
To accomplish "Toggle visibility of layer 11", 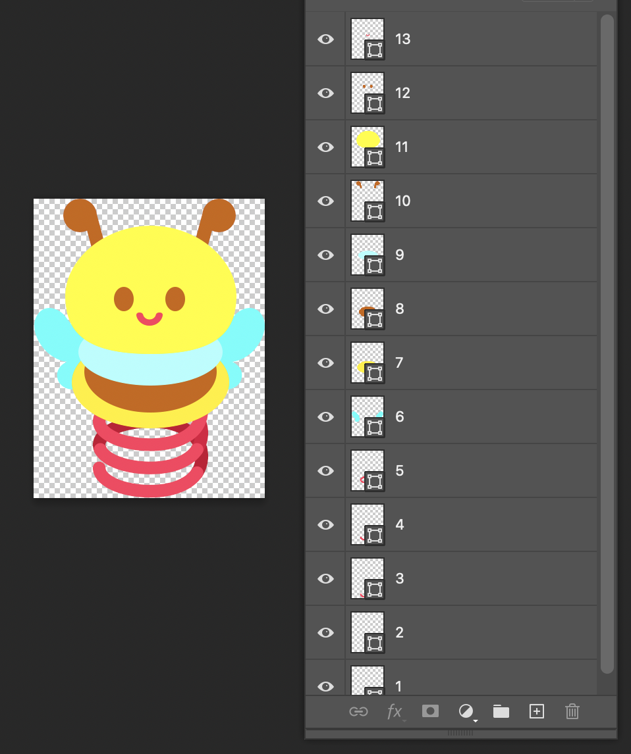I will click(325, 147).
